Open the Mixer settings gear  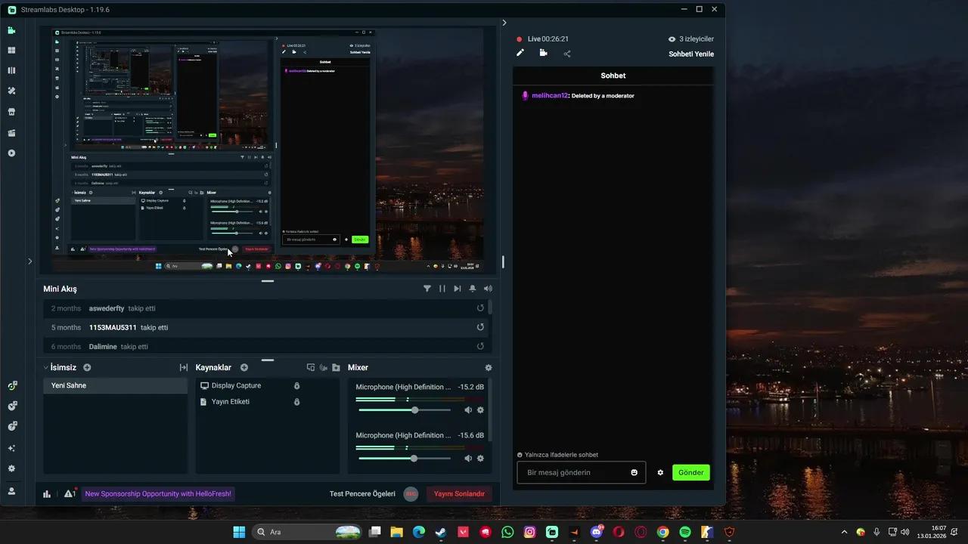click(489, 368)
